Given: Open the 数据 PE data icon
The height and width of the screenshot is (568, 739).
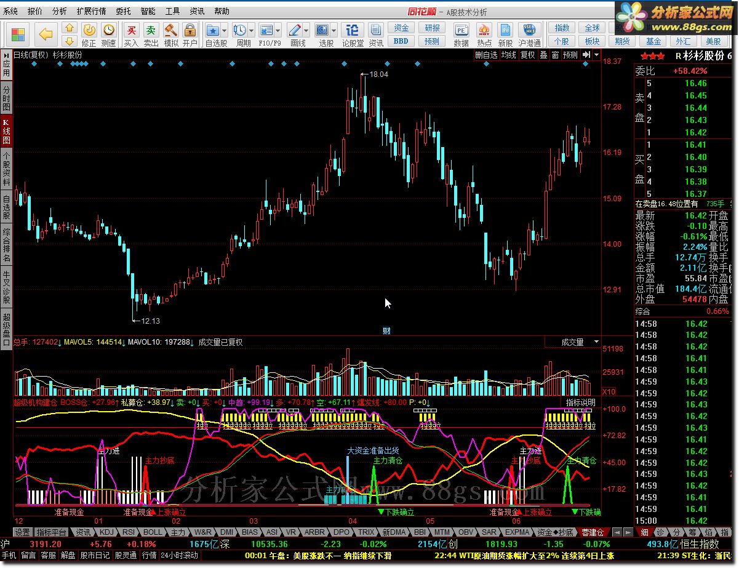Looking at the screenshot, I should click(x=461, y=34).
